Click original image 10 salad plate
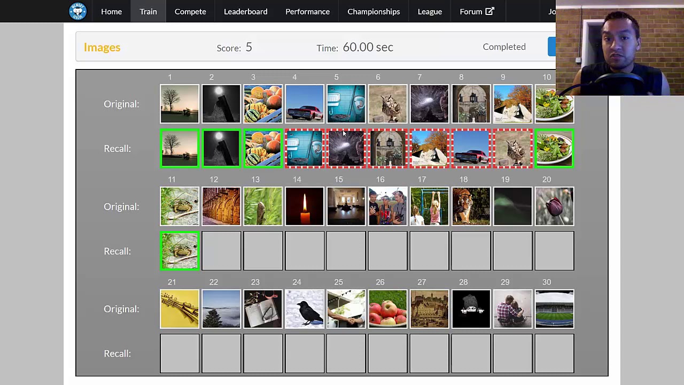684x385 pixels. point(555,104)
